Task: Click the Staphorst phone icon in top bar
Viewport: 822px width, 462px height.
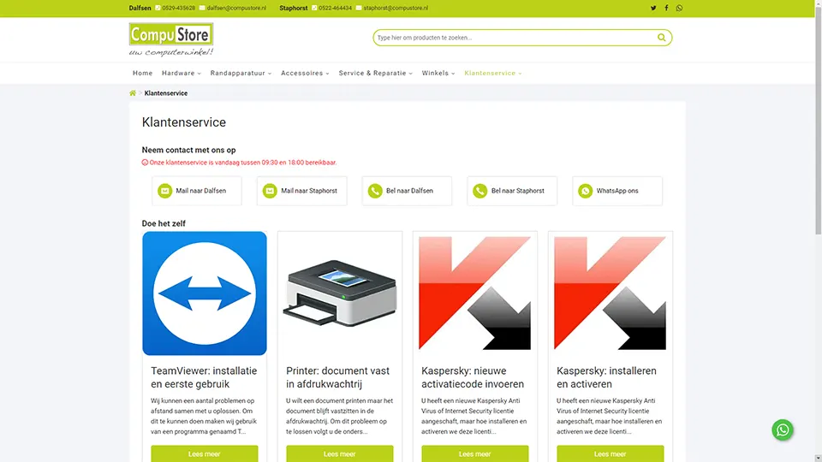Action: click(x=314, y=8)
